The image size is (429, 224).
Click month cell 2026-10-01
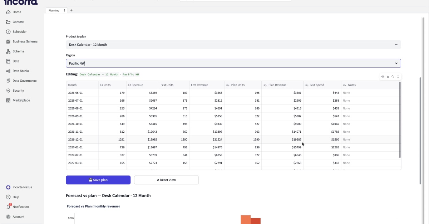point(82,124)
